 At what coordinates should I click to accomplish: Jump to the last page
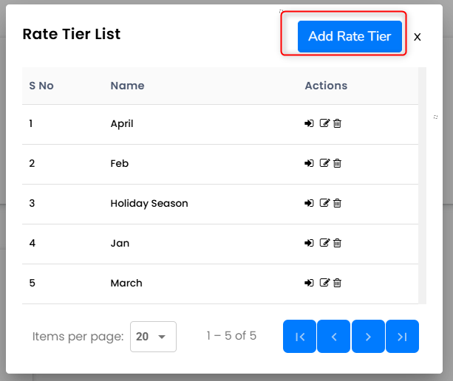(x=402, y=337)
